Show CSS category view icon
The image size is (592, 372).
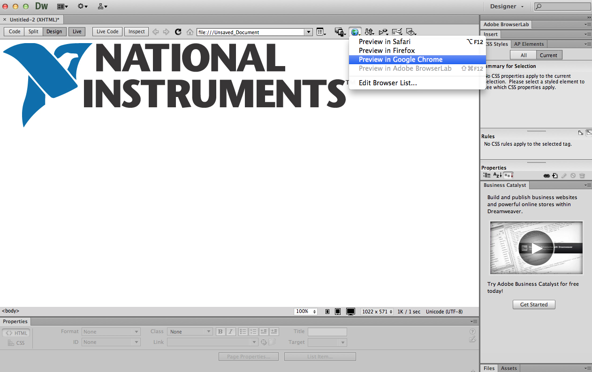[x=487, y=175]
